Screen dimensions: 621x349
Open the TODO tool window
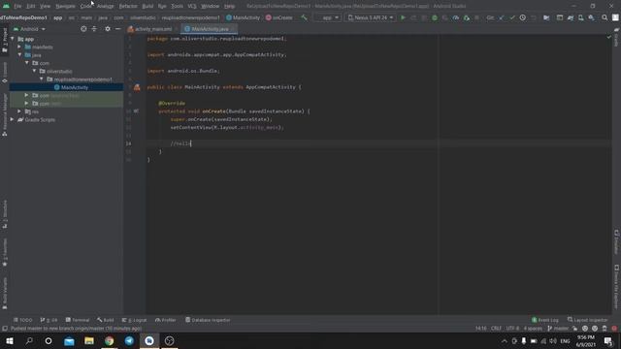click(23, 320)
